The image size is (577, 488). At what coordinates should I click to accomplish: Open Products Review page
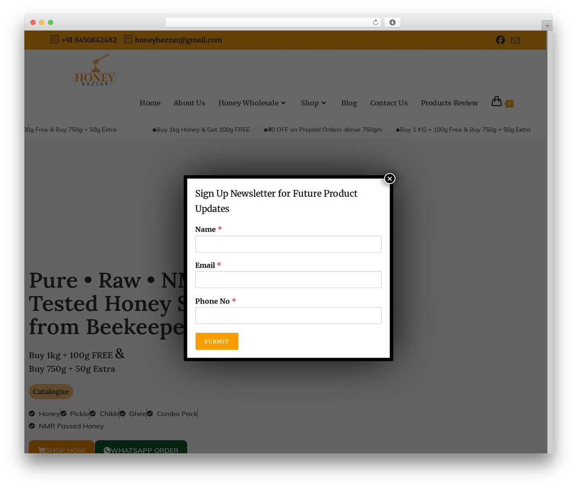[x=449, y=103]
